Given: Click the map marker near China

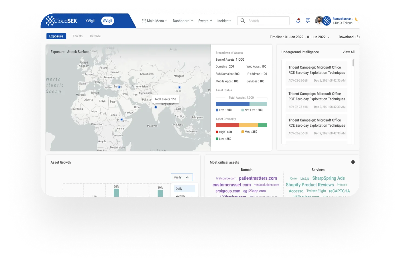Looking at the screenshot, I should point(179,87).
